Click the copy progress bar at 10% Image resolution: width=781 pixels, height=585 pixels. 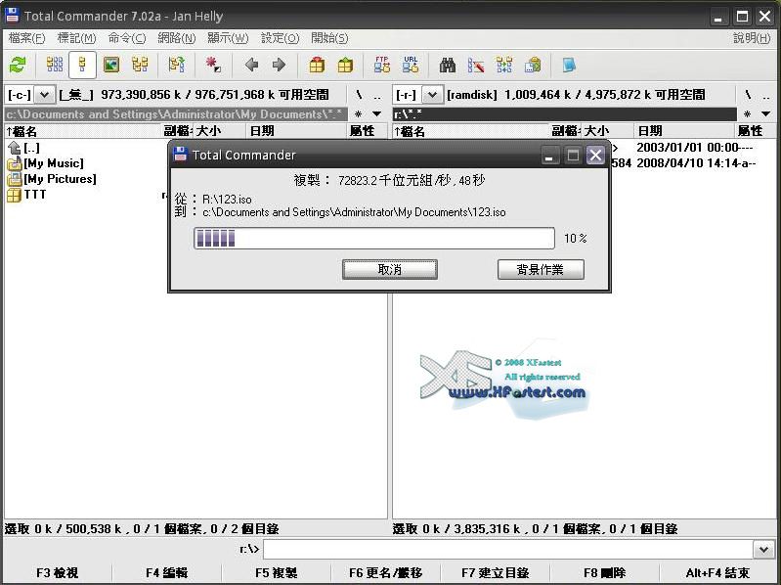(374, 238)
